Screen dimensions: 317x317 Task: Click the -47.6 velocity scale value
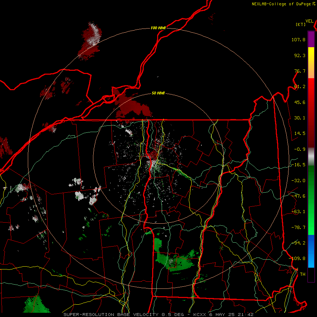[298, 196]
